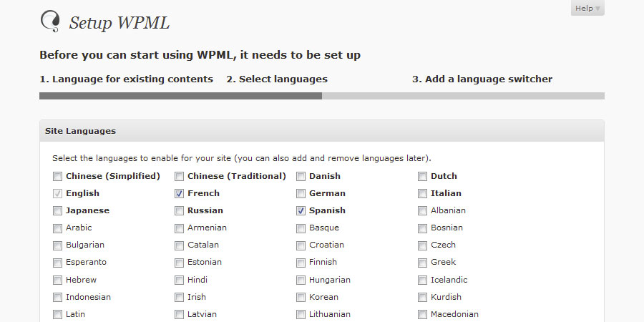
Task: Toggle the Icelandic checkbox
Action: 422,280
